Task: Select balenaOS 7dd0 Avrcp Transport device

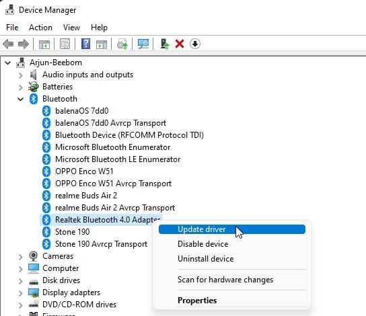Action: point(110,123)
